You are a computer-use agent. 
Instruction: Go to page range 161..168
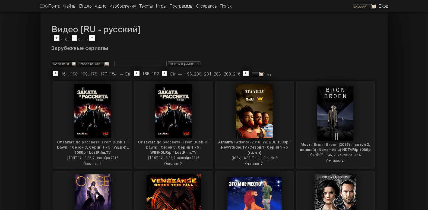click(x=69, y=74)
